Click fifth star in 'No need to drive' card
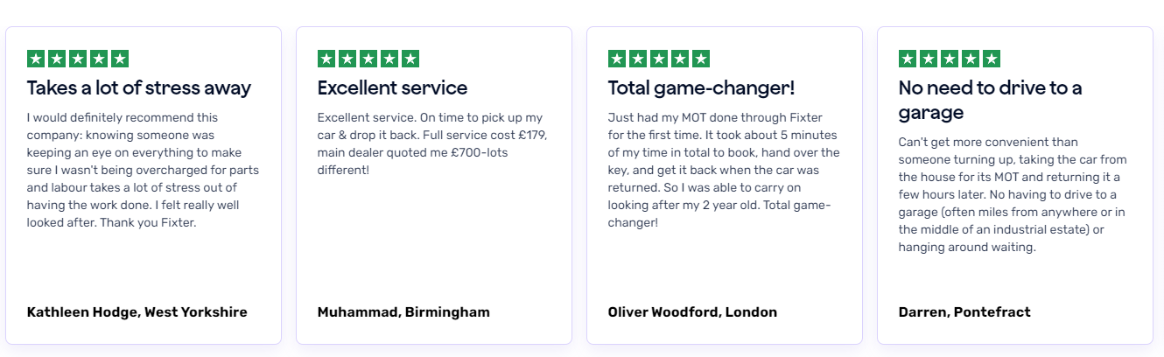 pyautogui.click(x=992, y=59)
